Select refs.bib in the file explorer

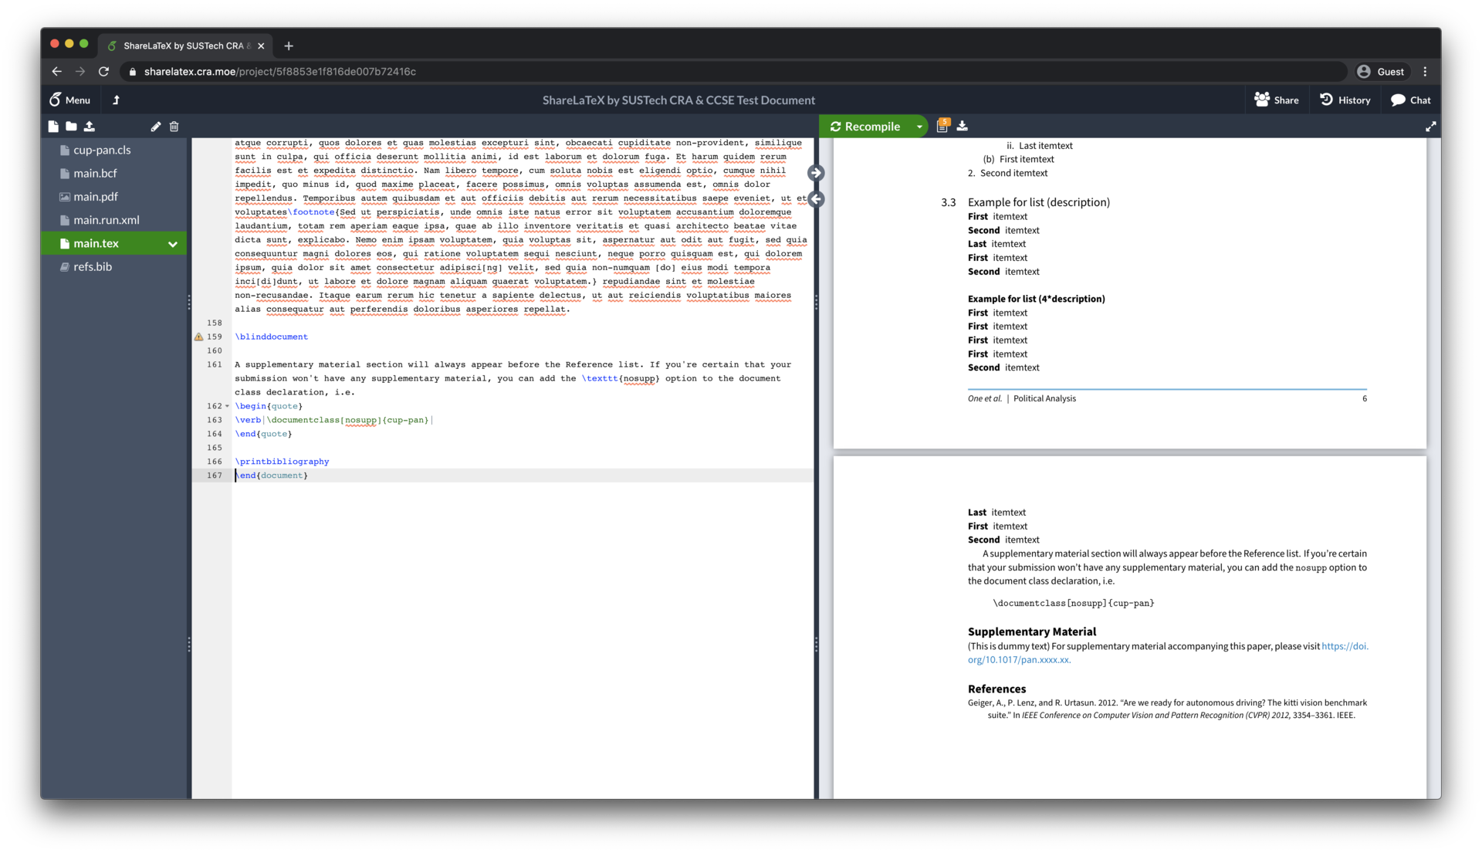(x=93, y=266)
